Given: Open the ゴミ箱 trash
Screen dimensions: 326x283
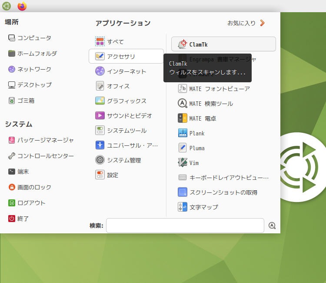Looking at the screenshot, I should tap(21, 101).
